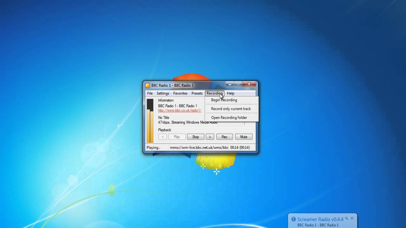Minimize the BBC Radio 1 window
The image size is (406, 228).
(230, 84)
